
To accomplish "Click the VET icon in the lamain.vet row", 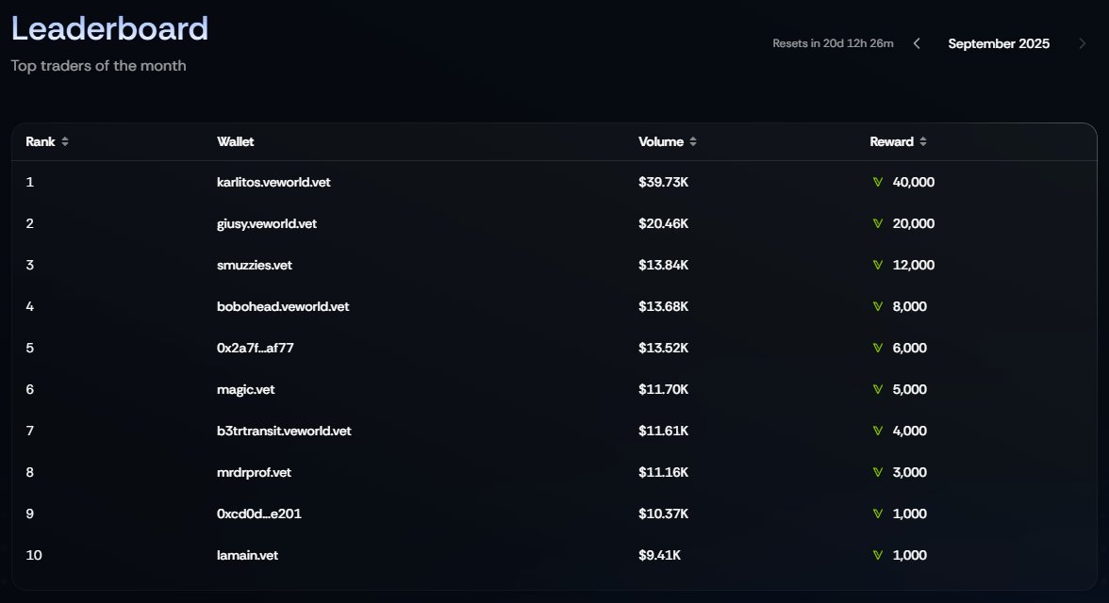I will point(878,555).
